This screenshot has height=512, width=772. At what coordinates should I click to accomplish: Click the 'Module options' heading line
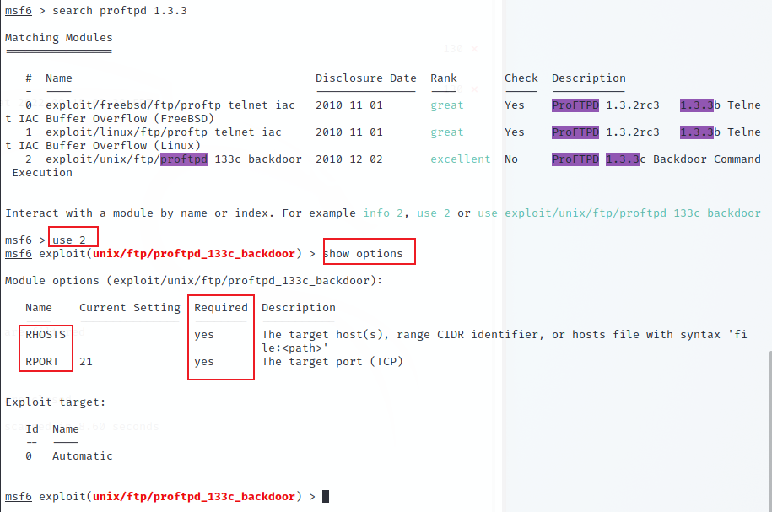pos(193,281)
